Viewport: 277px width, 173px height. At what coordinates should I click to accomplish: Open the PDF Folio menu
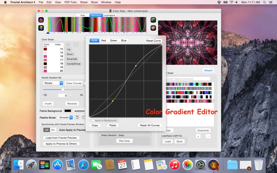71,2
